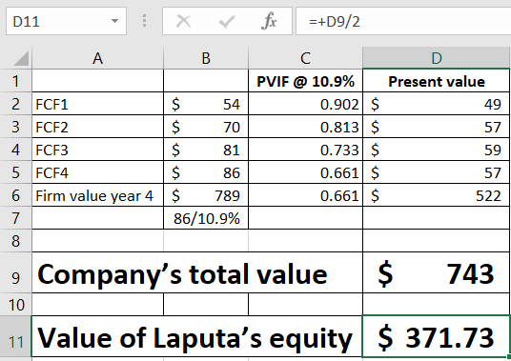Select the Company's total value label

(x=197, y=272)
